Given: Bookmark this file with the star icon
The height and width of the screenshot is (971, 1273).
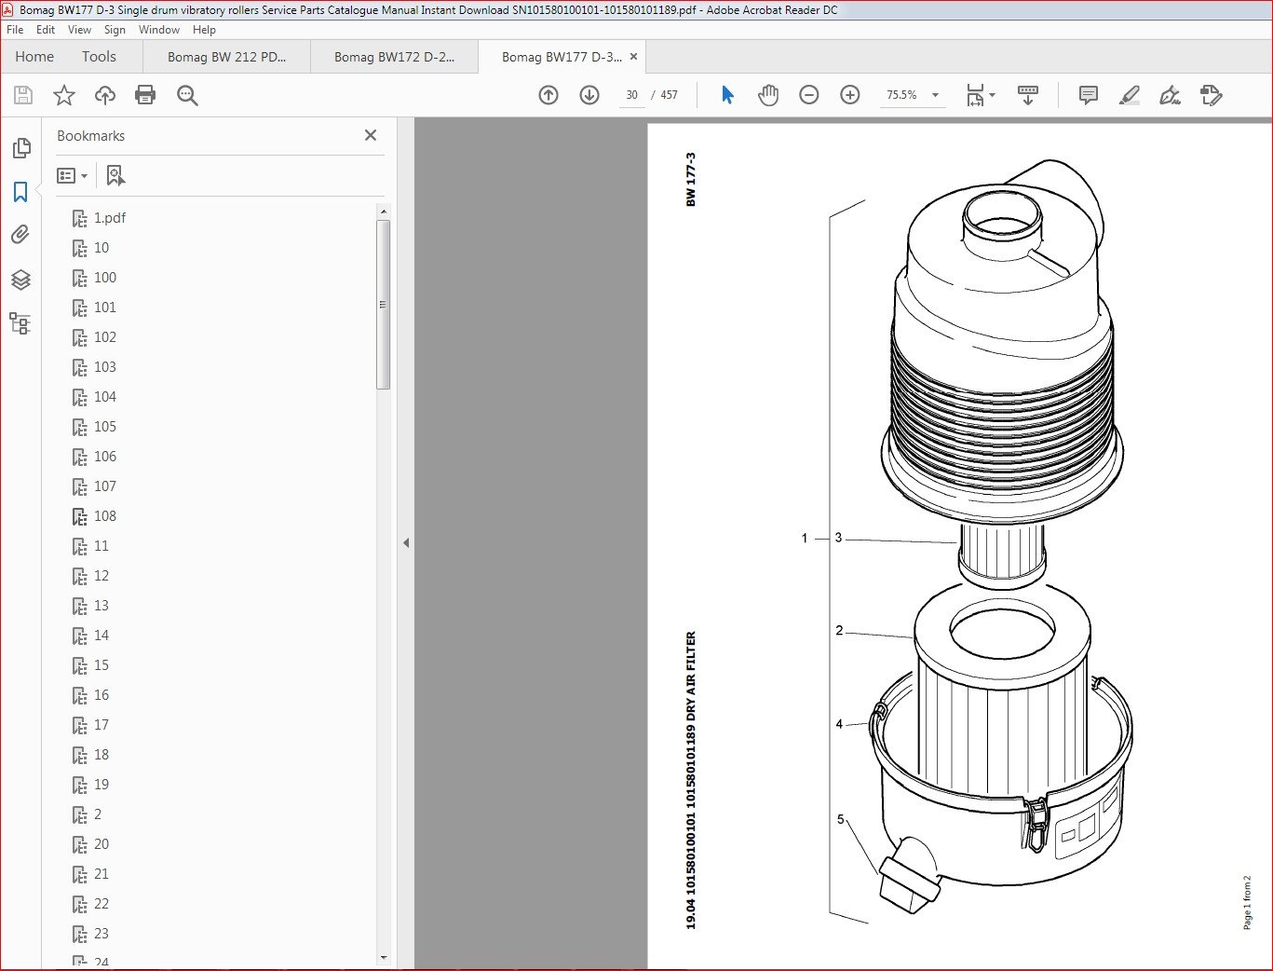Looking at the screenshot, I should [64, 95].
